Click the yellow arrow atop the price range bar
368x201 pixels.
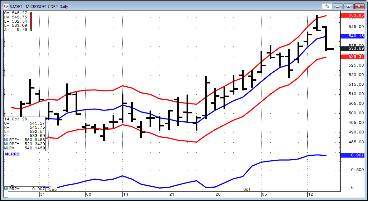[x=31, y=13]
